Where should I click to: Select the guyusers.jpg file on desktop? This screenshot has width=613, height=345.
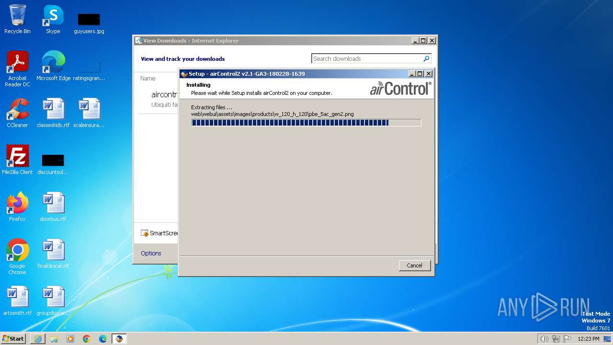(89, 23)
